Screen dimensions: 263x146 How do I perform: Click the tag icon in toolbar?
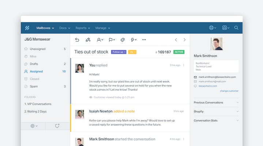pos(123,40)
